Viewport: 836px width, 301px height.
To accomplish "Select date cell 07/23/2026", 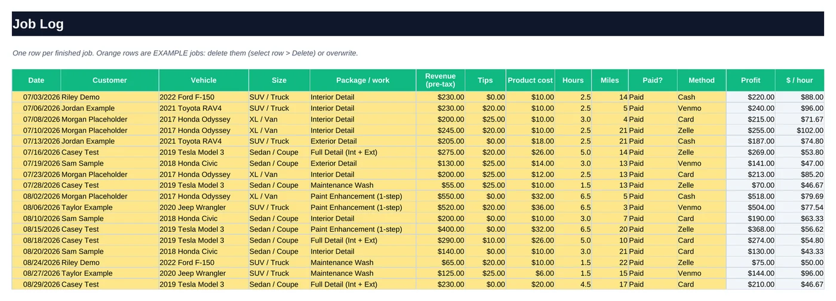I will [36, 175].
